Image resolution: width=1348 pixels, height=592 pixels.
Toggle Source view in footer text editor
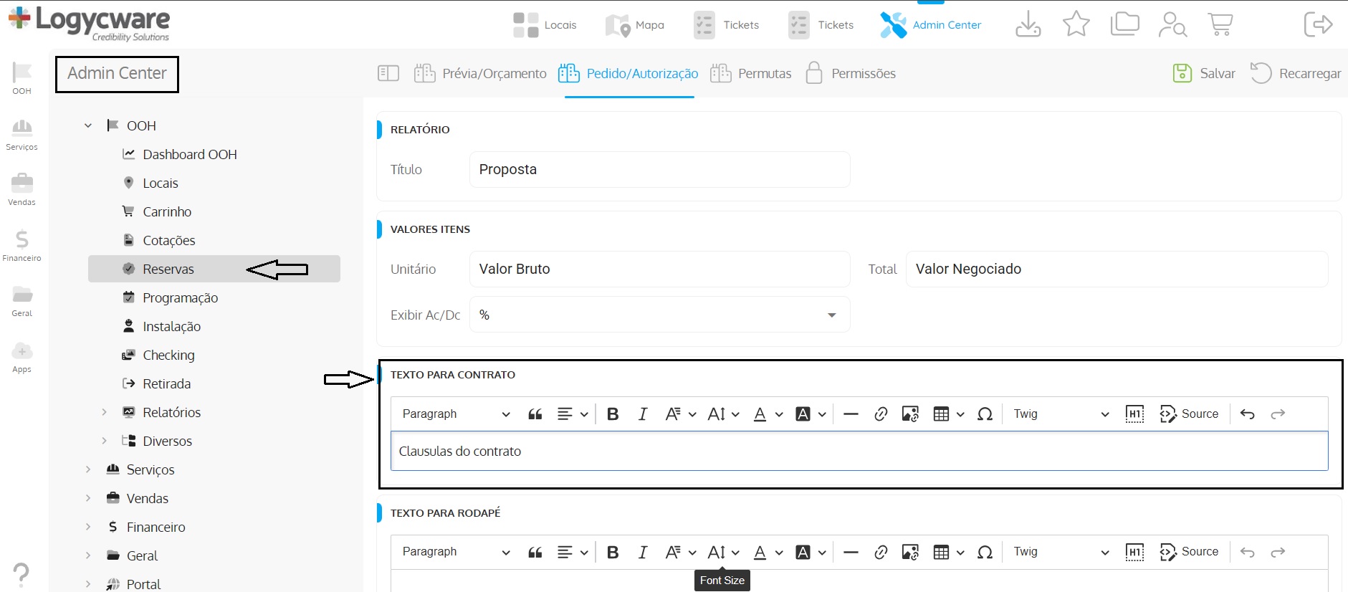1190,552
